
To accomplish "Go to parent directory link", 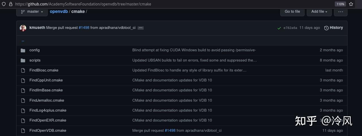I will [x=23, y=41].
